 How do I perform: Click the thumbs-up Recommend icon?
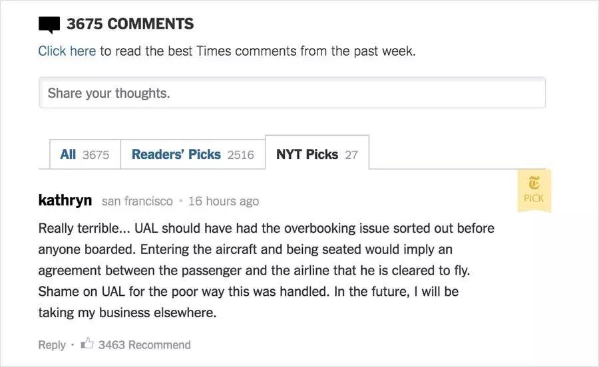[x=87, y=344]
